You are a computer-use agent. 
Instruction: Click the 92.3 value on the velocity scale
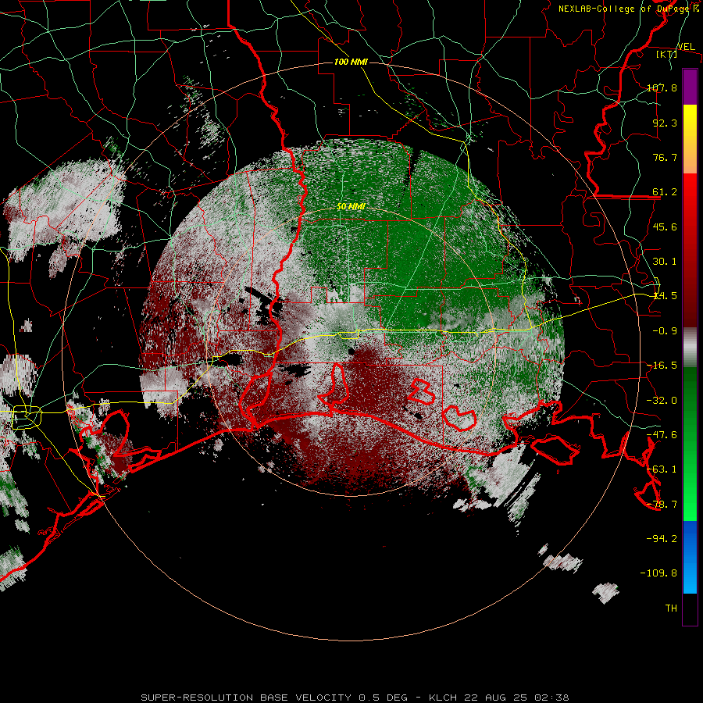[x=665, y=123]
